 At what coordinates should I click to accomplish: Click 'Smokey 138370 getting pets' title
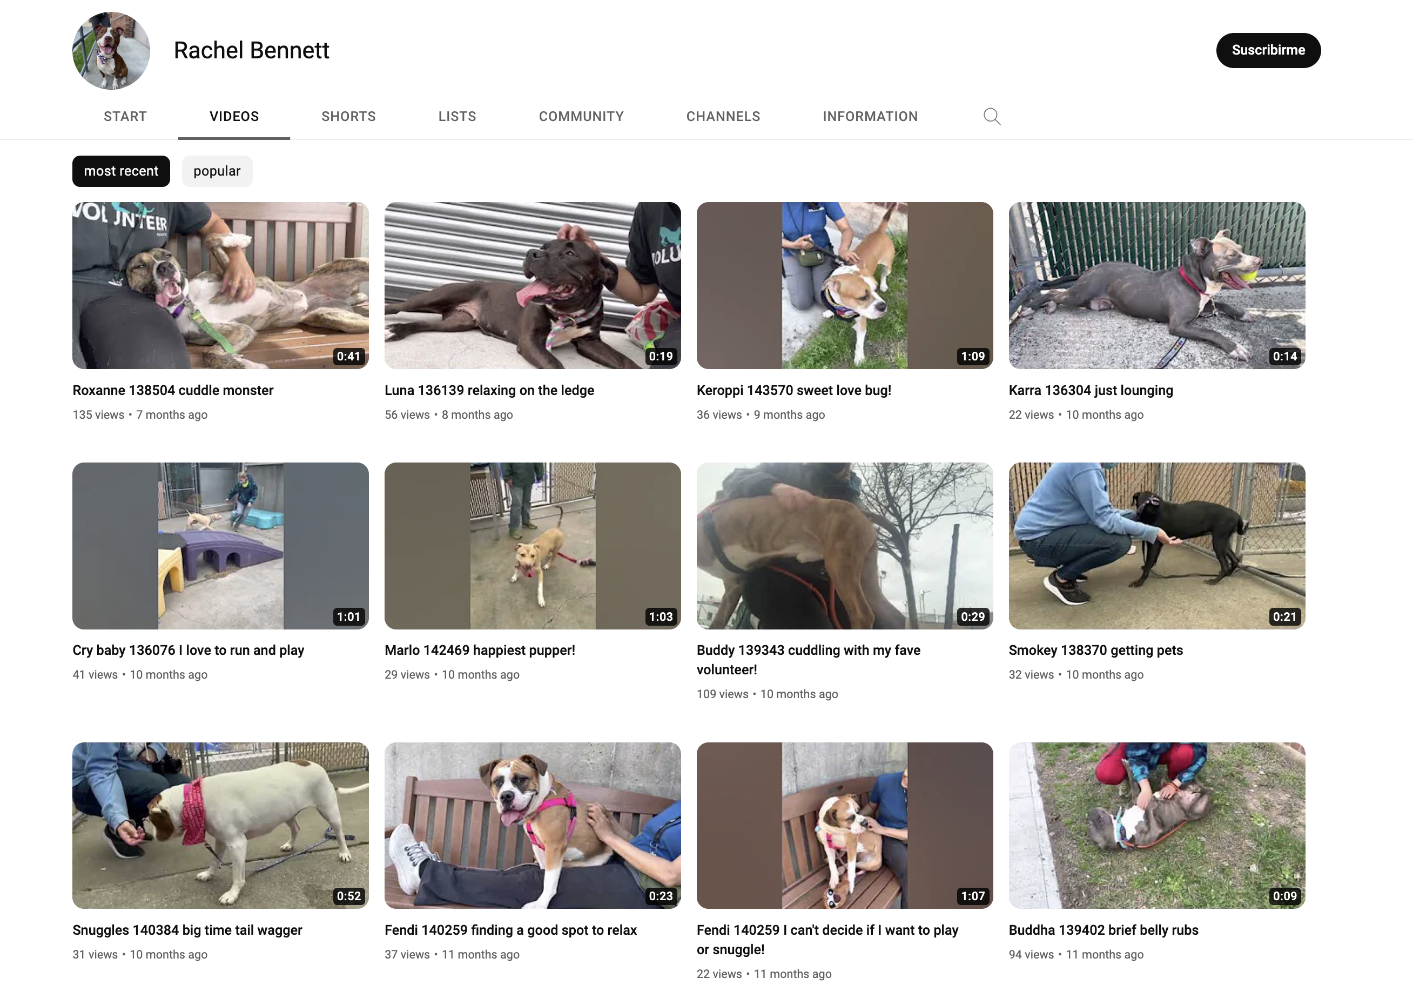(1095, 651)
